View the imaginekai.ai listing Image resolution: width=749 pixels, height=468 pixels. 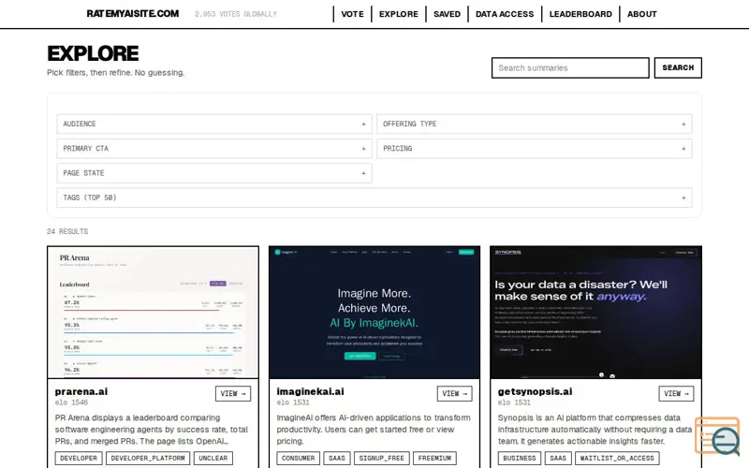pos(455,393)
